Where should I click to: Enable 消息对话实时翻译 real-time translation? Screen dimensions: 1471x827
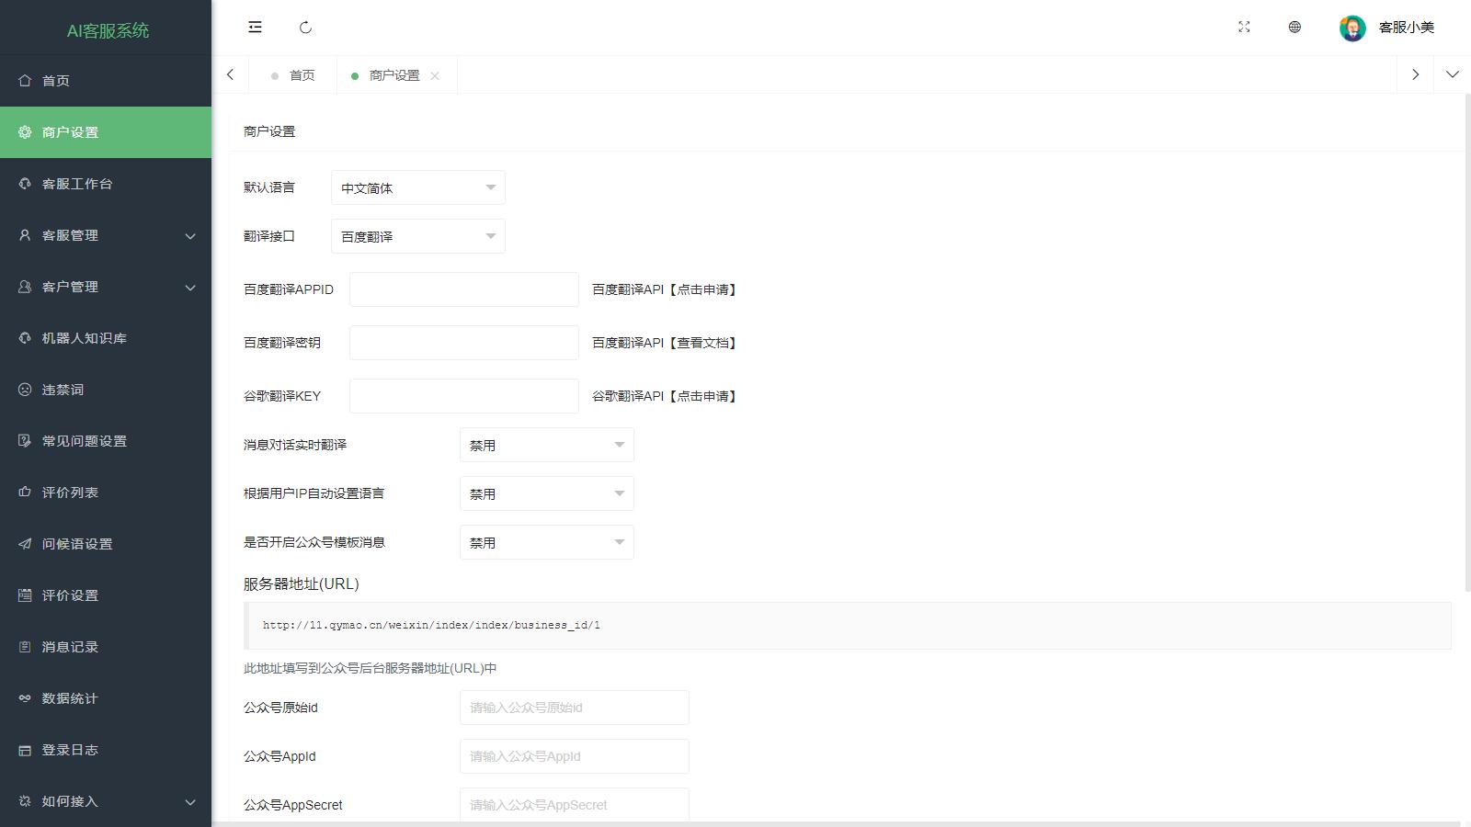click(546, 444)
